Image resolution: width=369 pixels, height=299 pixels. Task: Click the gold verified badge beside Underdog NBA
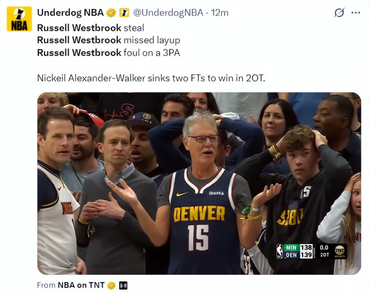pos(111,13)
